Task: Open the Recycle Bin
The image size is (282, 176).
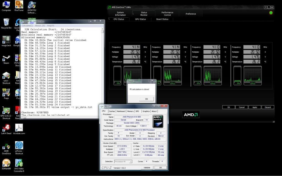Action: tap(6, 22)
